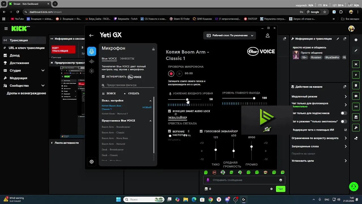Click the broadcast signal icon in right rail
The height and width of the screenshot is (204, 362).
(x=356, y=107)
